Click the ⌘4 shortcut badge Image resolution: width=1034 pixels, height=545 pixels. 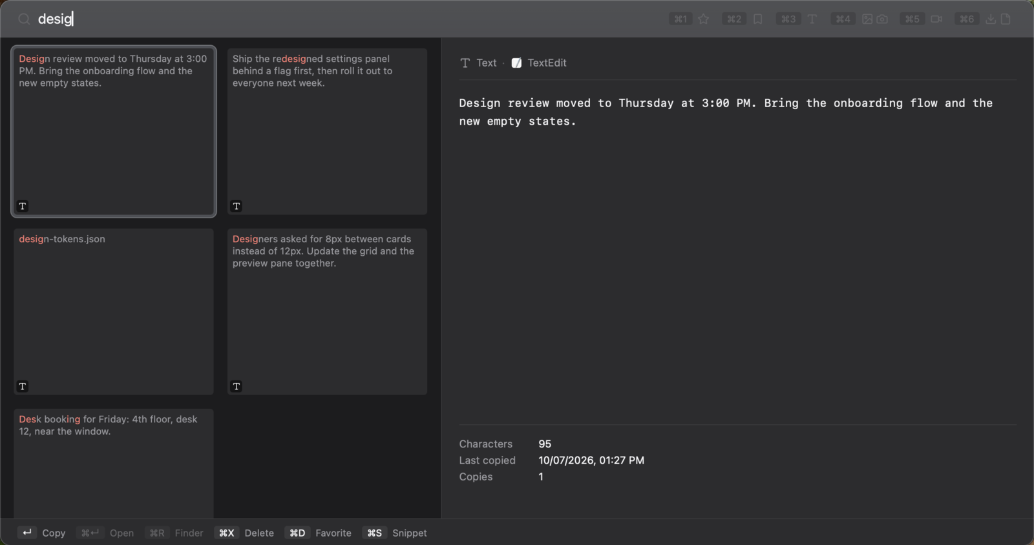pos(843,19)
